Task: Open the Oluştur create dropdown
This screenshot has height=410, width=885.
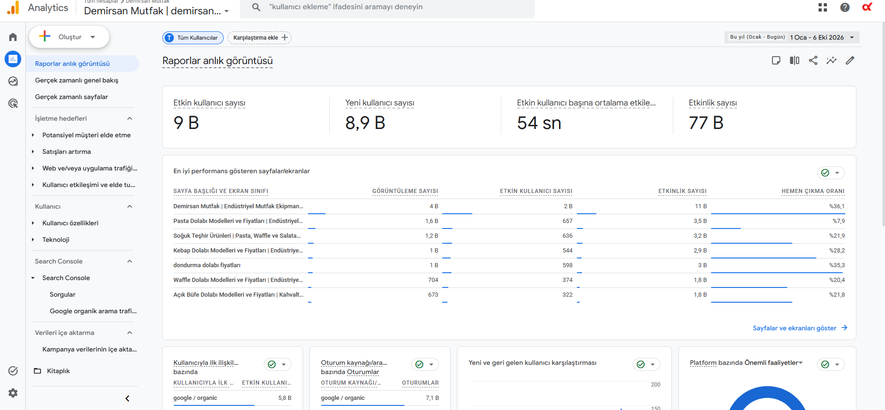Action: [x=69, y=37]
